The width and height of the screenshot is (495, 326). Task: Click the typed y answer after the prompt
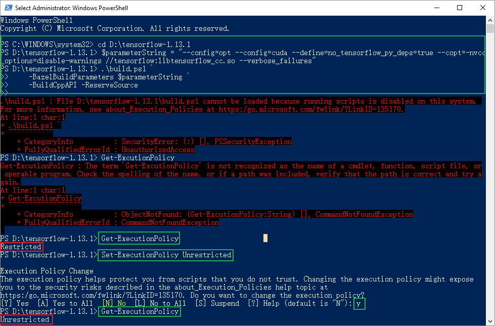(x=358, y=303)
